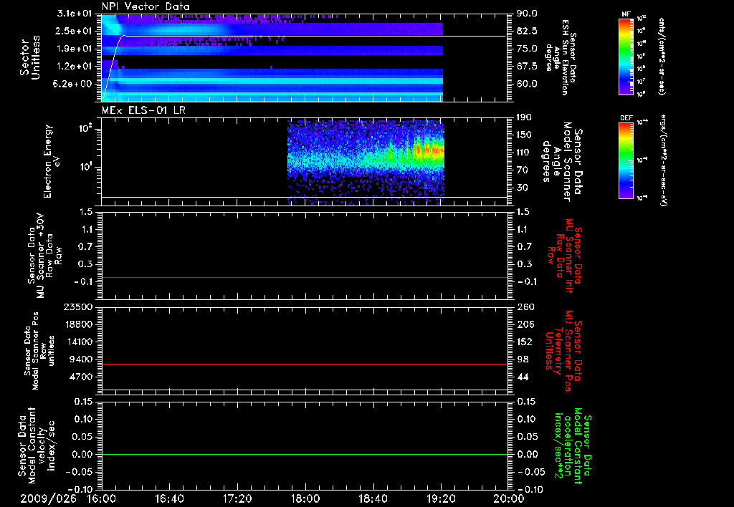Click the Model Scanner Angle degrees axis title

coord(562,162)
